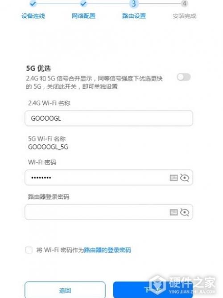Open virtual keyboard for Wi-Fi 密码 field
The width and height of the screenshot is (223, 298).
[173, 178]
